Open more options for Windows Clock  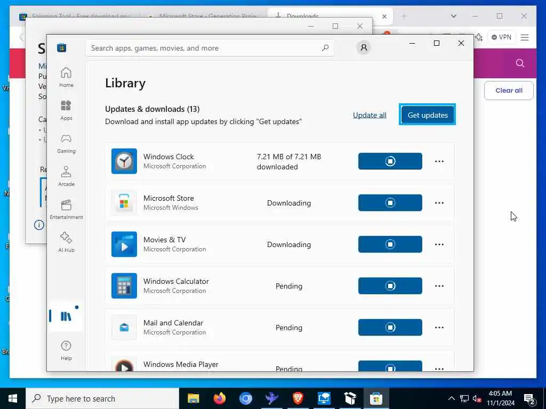pyautogui.click(x=439, y=161)
